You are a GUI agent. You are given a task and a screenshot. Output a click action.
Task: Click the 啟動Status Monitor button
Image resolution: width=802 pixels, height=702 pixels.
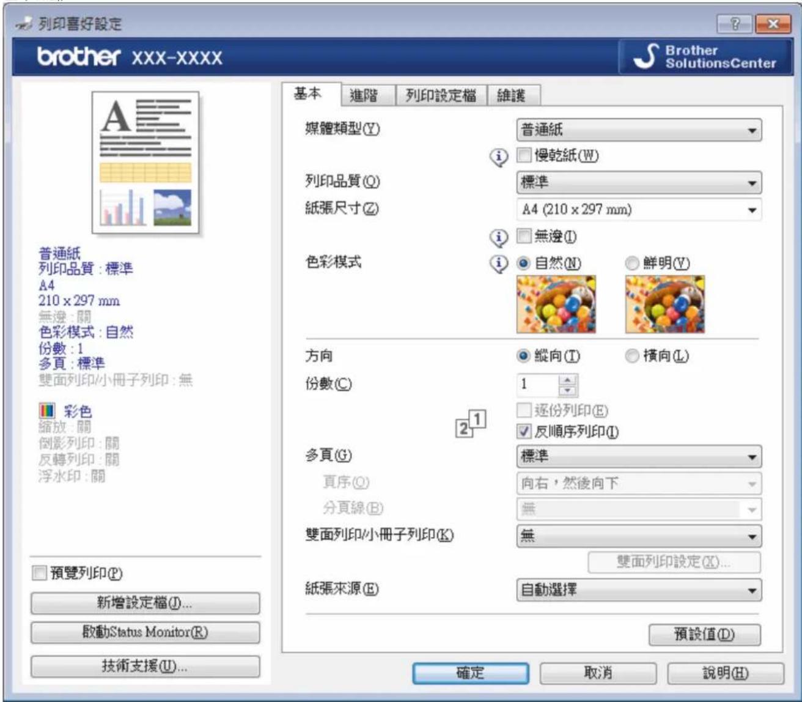(x=145, y=632)
